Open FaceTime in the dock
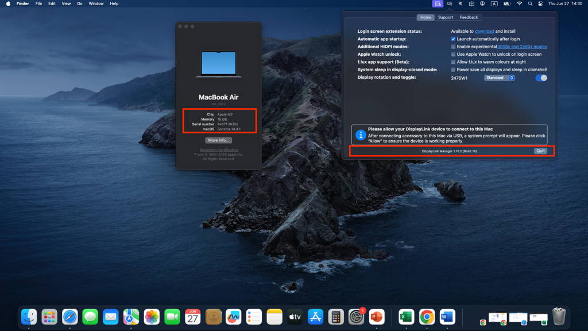The height and width of the screenshot is (331, 588). pyautogui.click(x=172, y=317)
